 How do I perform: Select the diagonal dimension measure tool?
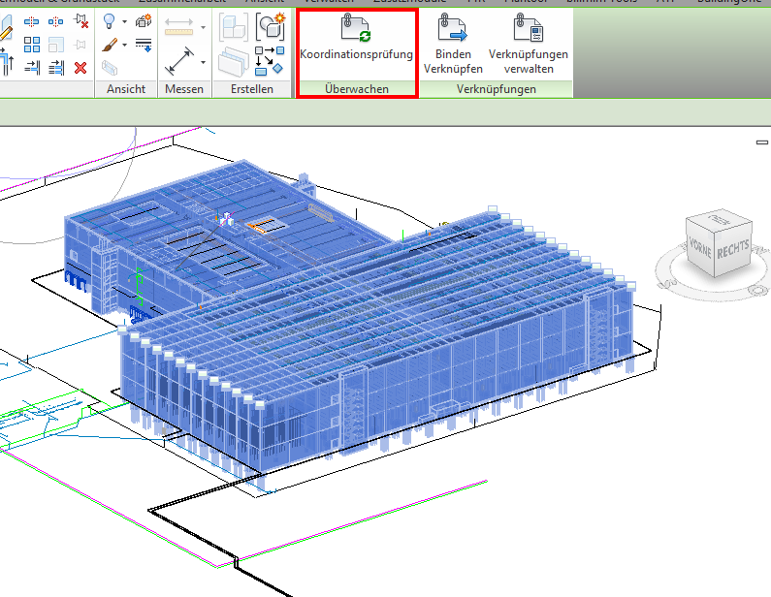pyautogui.click(x=179, y=63)
